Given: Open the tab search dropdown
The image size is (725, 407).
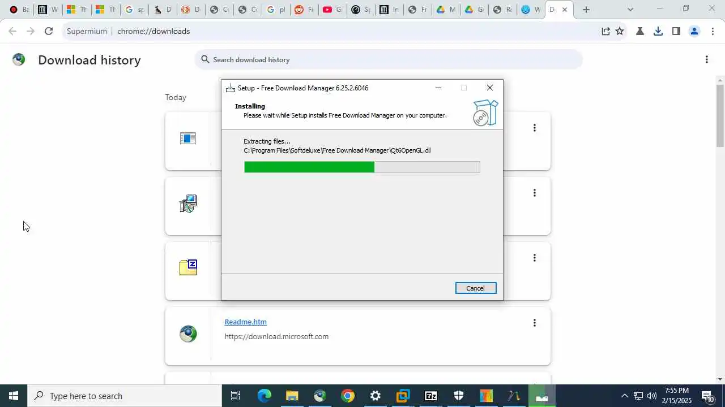Looking at the screenshot, I should coord(630,10).
